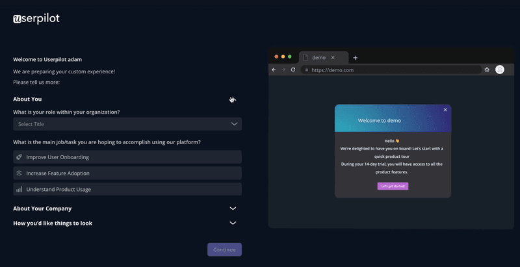Expand the About Your Company section
Screen dimensions: 520x267
point(125,209)
